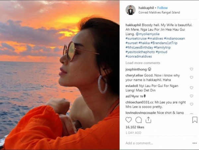The height and width of the screenshot is (150, 199).
Task: Open the comment bubble icon
Action: [139, 120]
